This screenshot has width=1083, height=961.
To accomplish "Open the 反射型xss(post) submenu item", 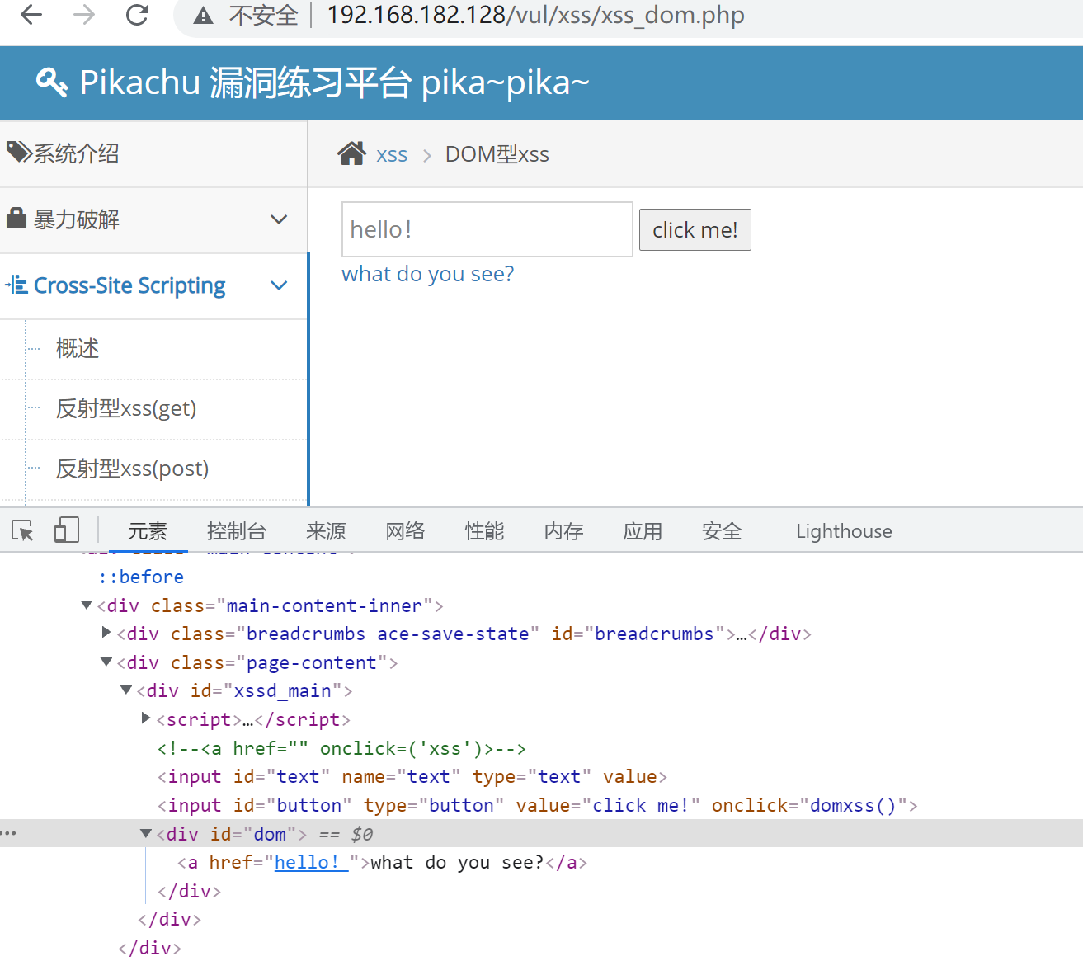I will tap(132, 469).
